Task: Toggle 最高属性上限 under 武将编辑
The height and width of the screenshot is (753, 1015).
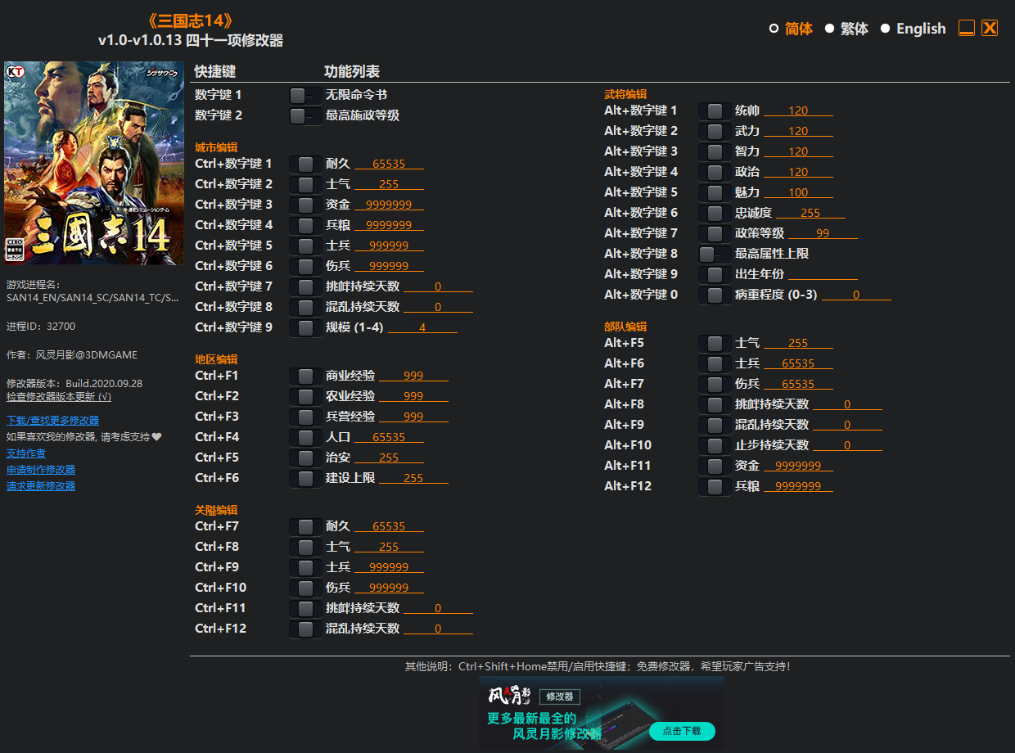Action: tap(714, 253)
